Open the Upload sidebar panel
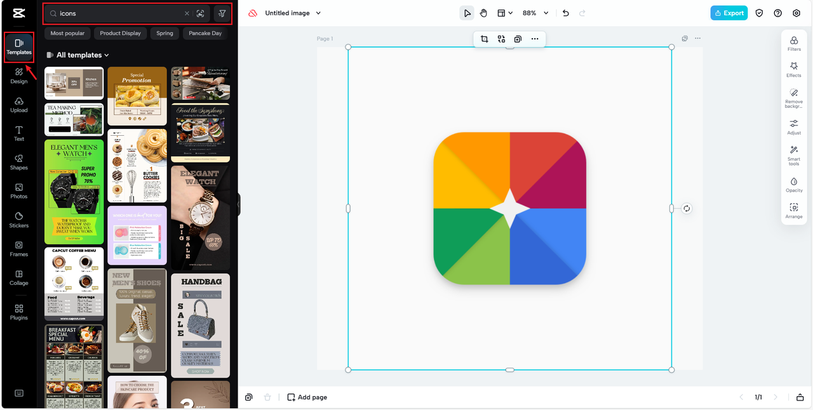 [x=19, y=105]
